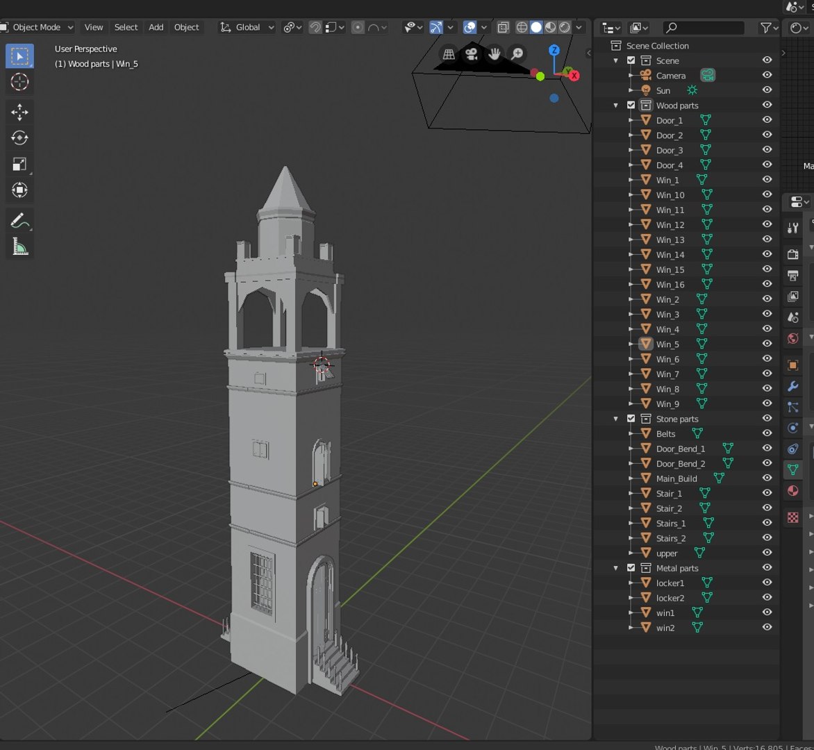The image size is (814, 750).
Task: Select the Cursor tool in the toolbar
Action: coord(19,82)
